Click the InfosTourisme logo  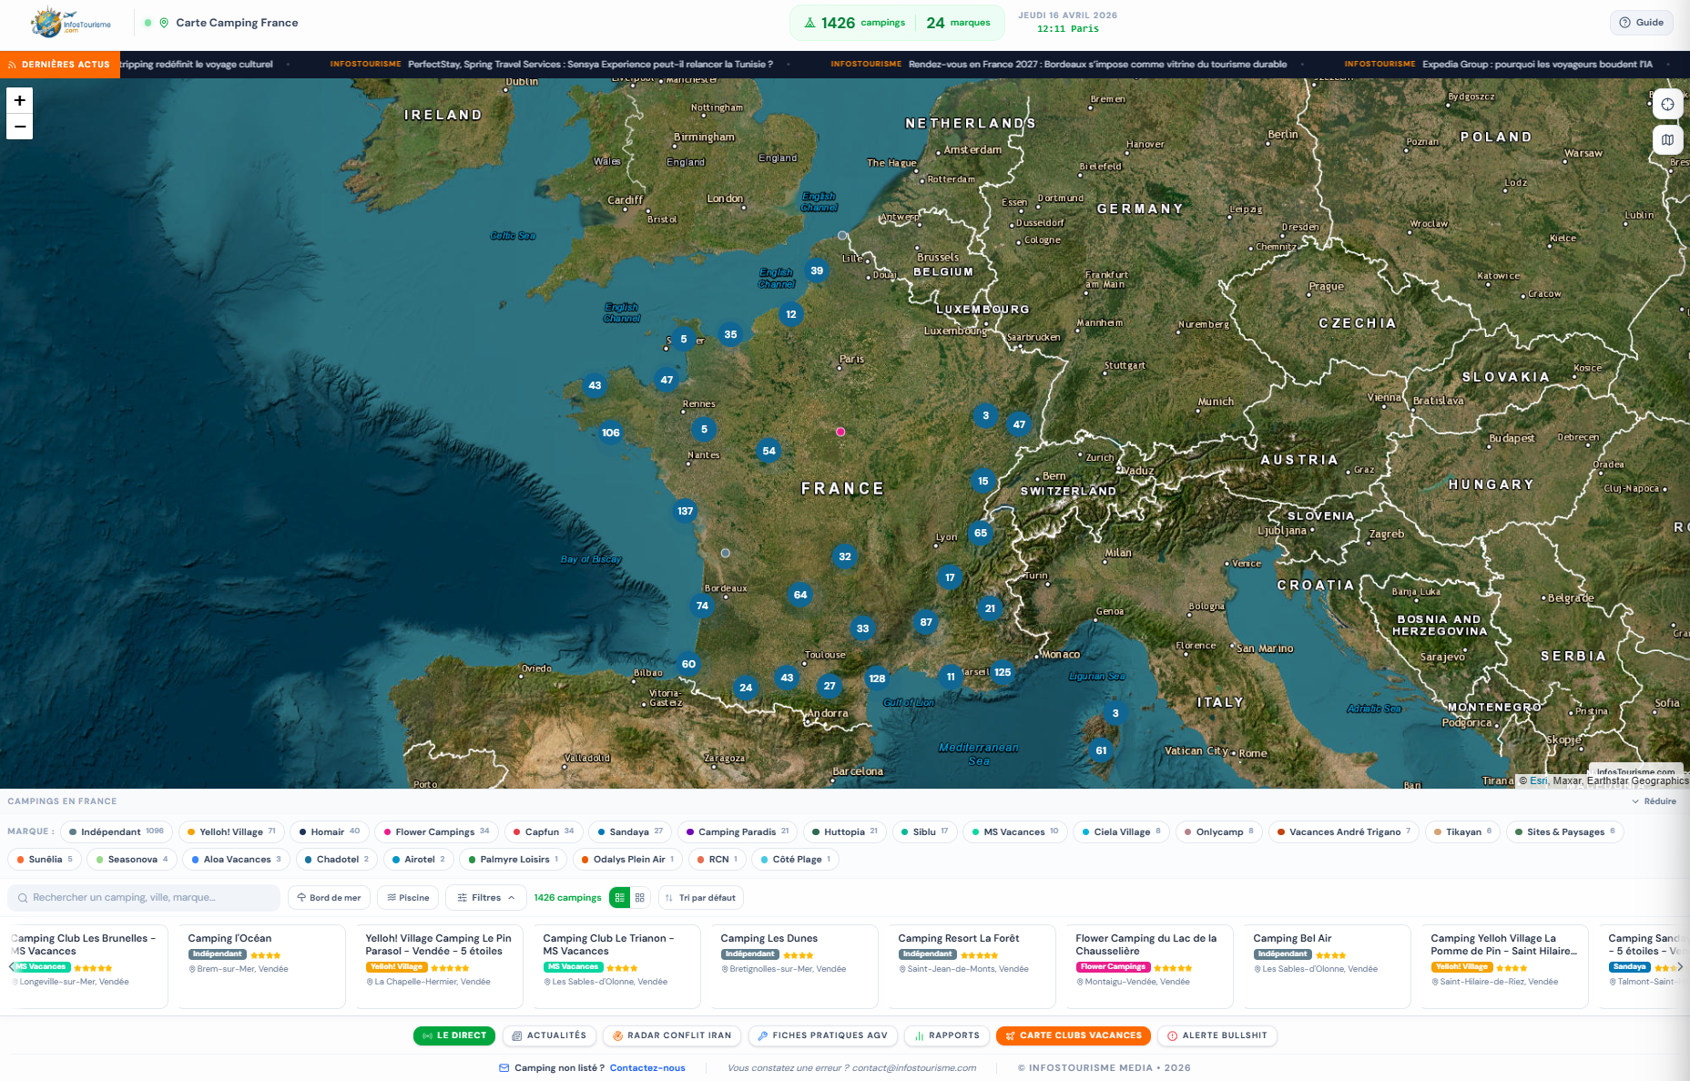click(70, 23)
